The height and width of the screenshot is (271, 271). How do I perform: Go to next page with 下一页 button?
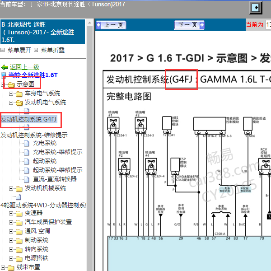pyautogui.click(x=189, y=25)
